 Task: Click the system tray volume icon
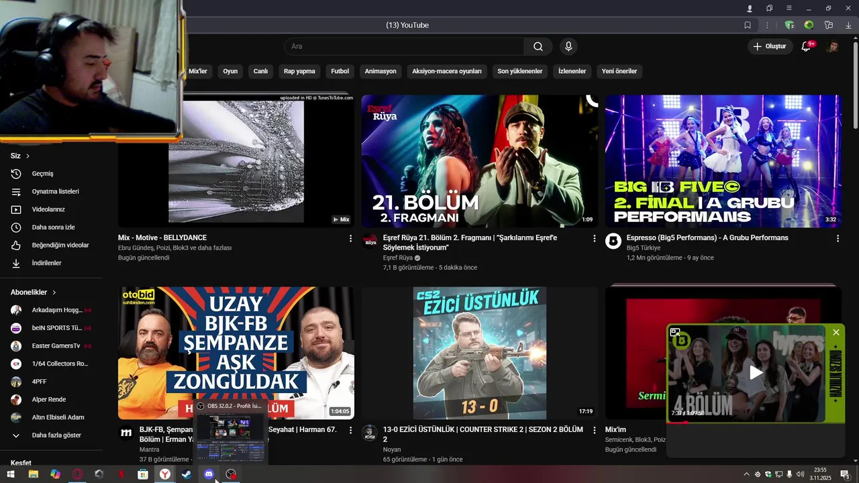pos(800,474)
